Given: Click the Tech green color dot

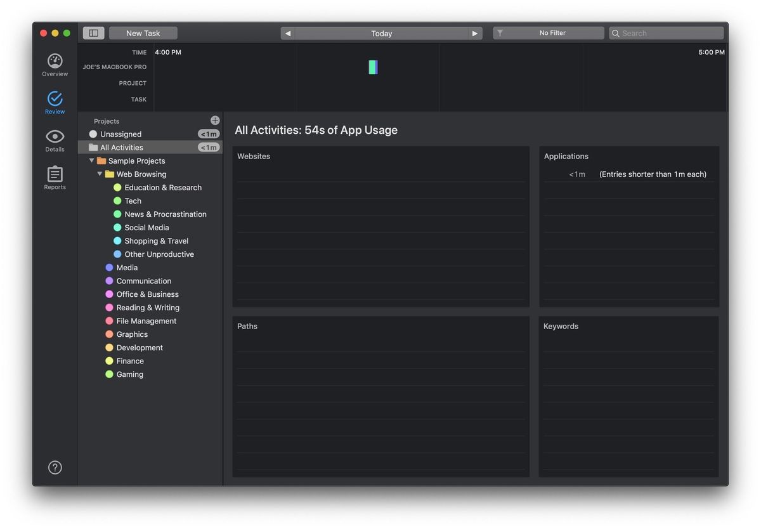Looking at the screenshot, I should pos(117,200).
